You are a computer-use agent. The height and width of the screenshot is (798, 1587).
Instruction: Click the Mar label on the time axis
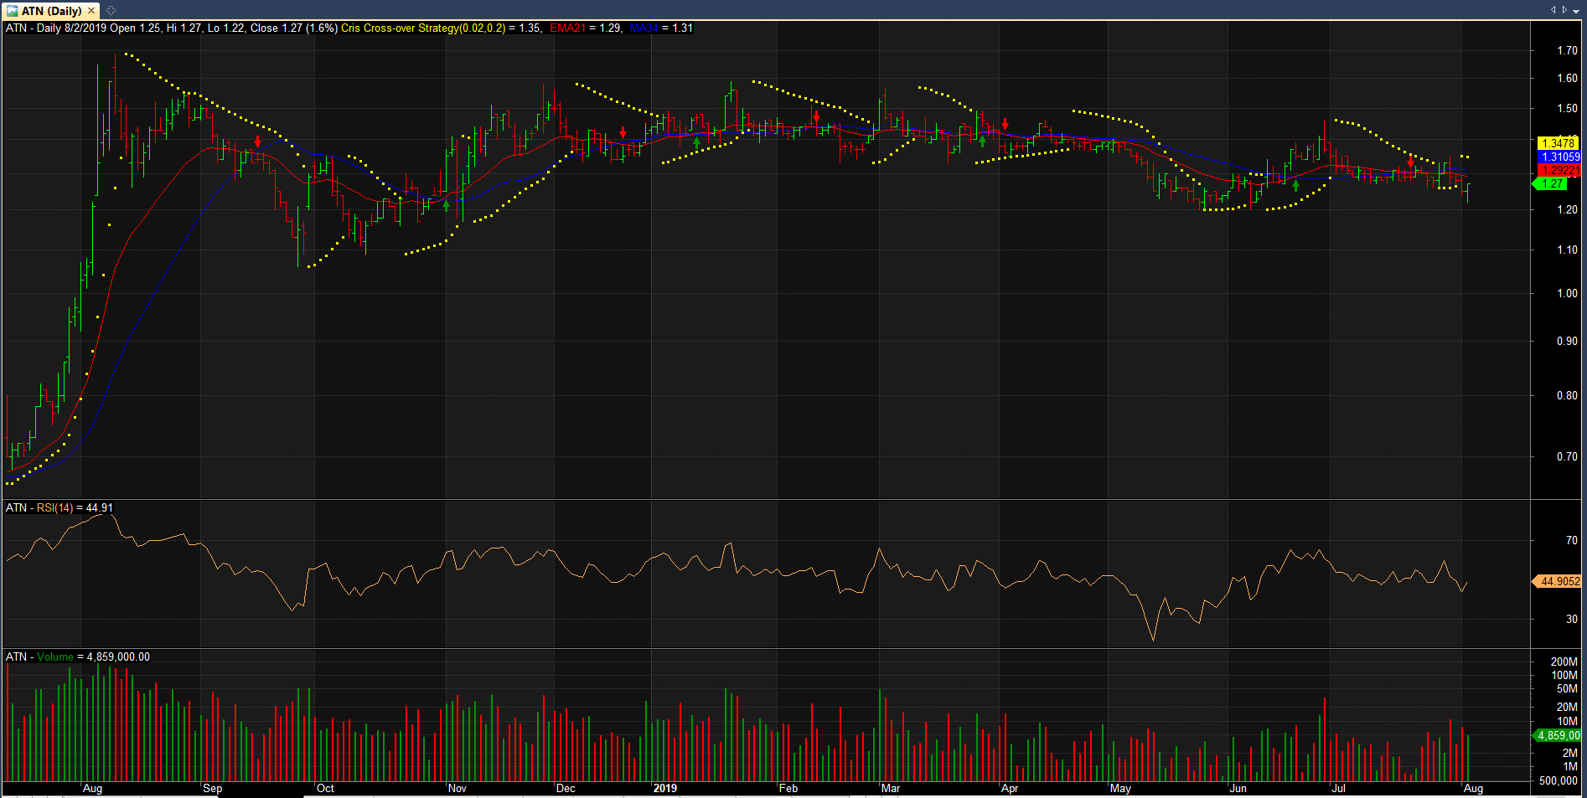click(891, 788)
